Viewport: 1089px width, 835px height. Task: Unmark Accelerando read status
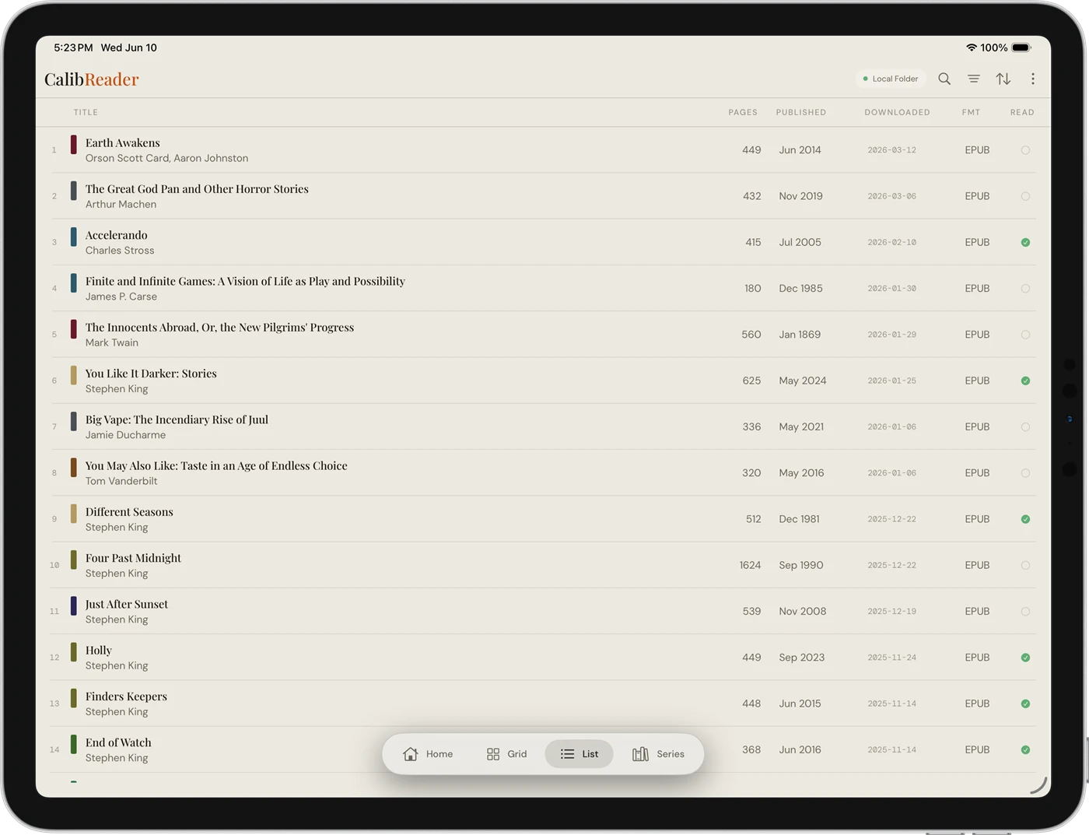[x=1025, y=242]
